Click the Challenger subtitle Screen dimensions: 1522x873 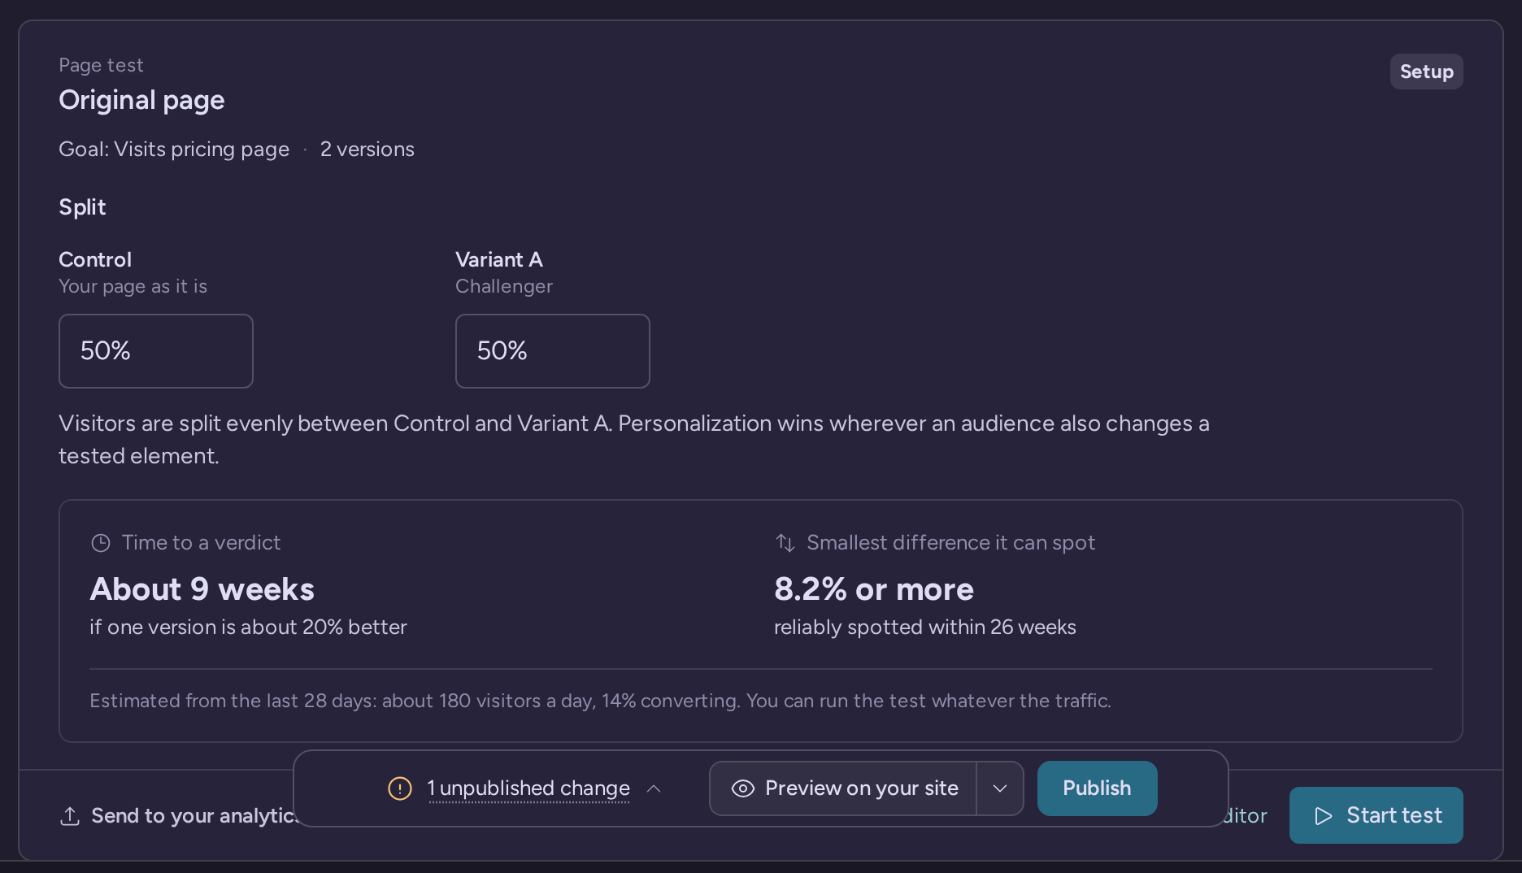point(504,286)
